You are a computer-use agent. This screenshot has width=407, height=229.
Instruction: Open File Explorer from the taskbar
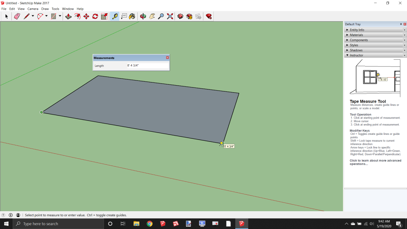pyautogui.click(x=136, y=224)
